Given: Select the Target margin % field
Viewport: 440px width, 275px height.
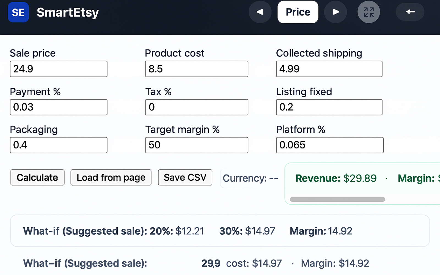Looking at the screenshot, I should pyautogui.click(x=197, y=145).
